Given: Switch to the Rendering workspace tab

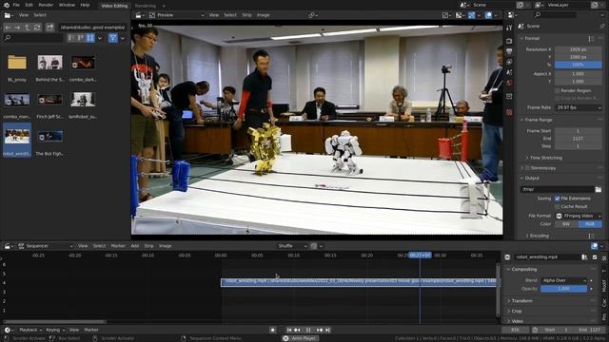Looking at the screenshot, I should pyautogui.click(x=146, y=6).
